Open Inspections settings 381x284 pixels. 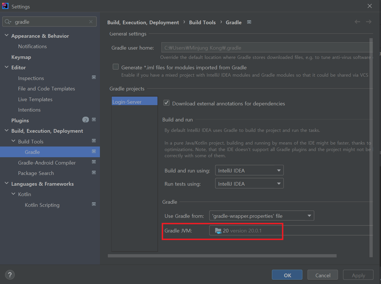pos(31,78)
